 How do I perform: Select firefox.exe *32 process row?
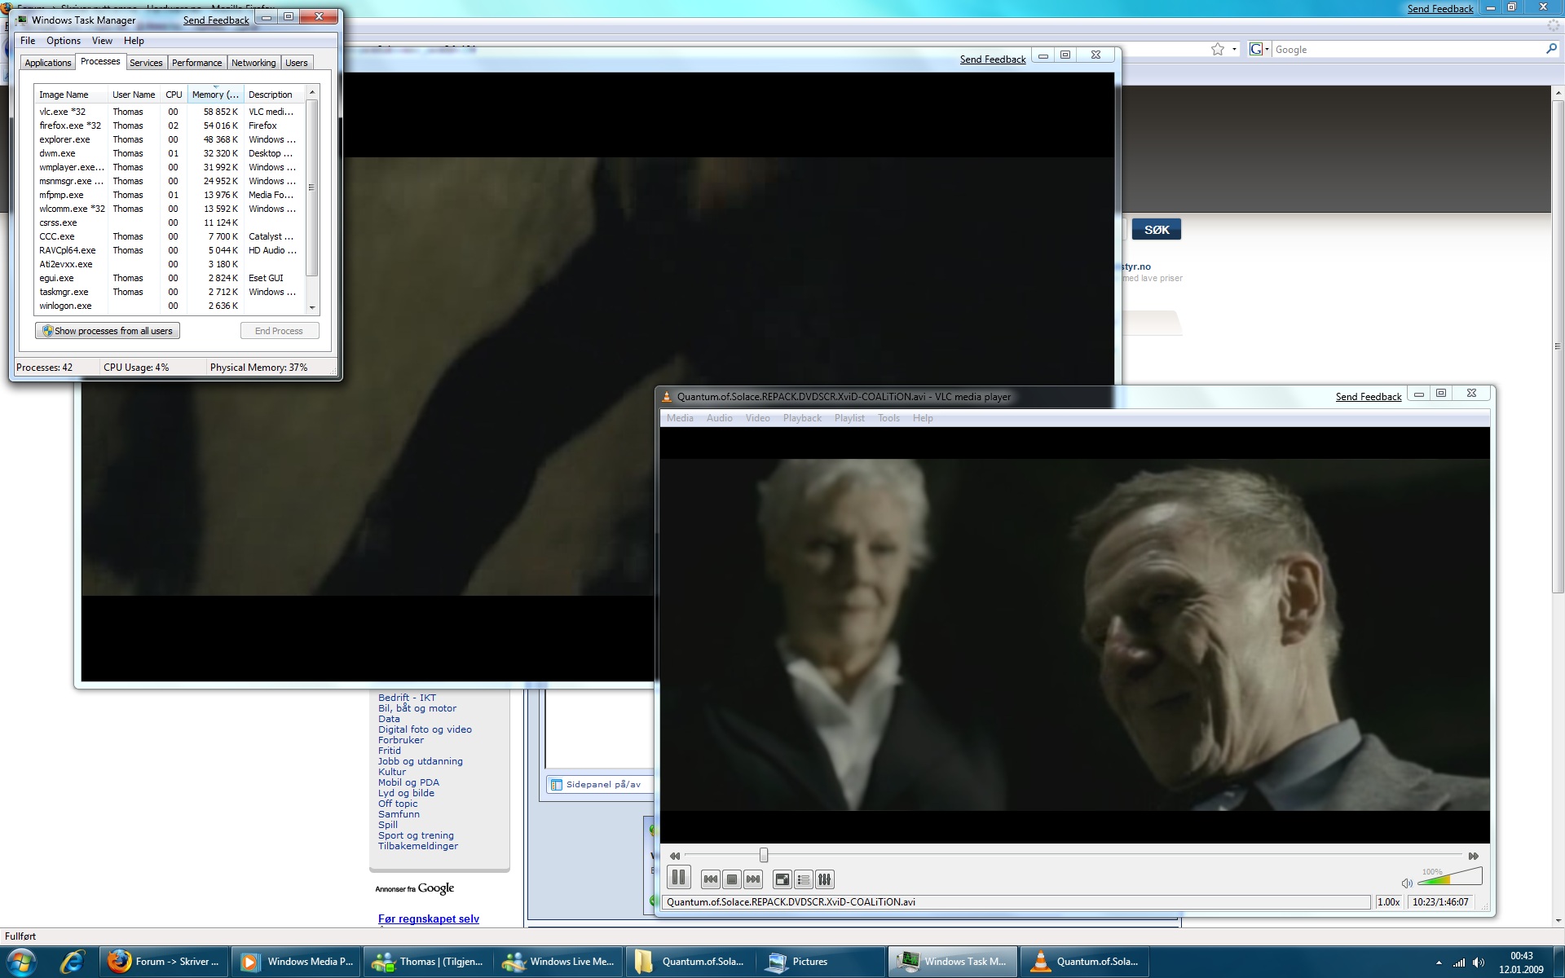tap(170, 126)
